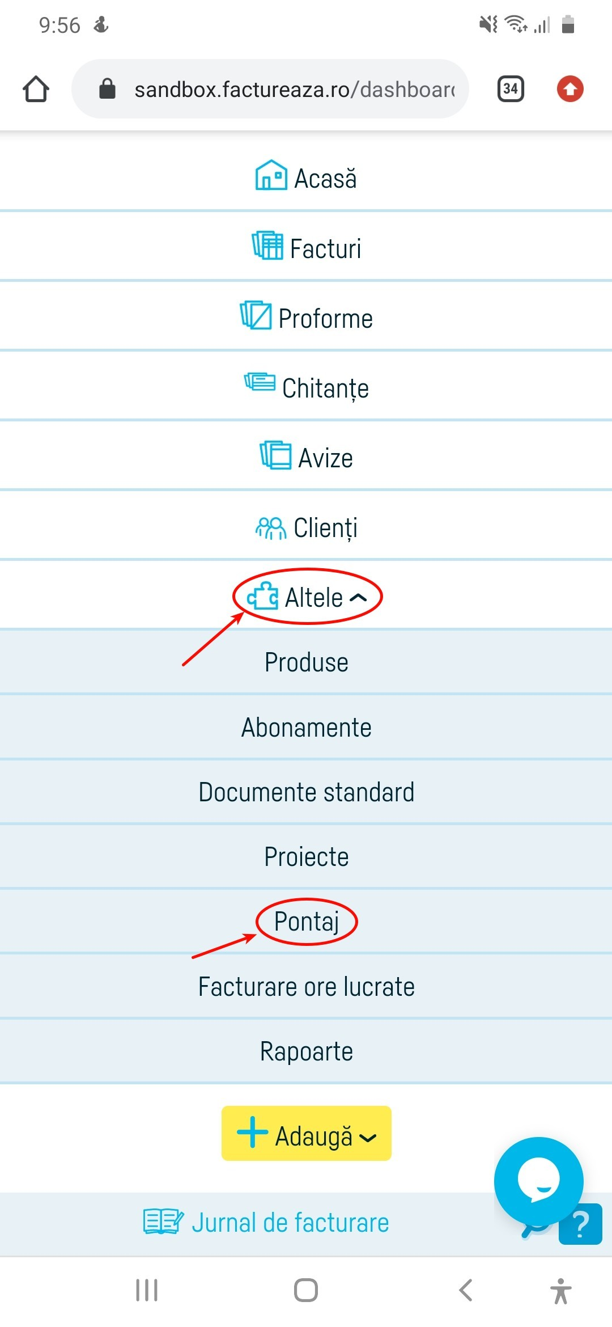This screenshot has width=612, height=1327.
Task: Open the Rapoarte menu entry
Action: pos(306,1051)
